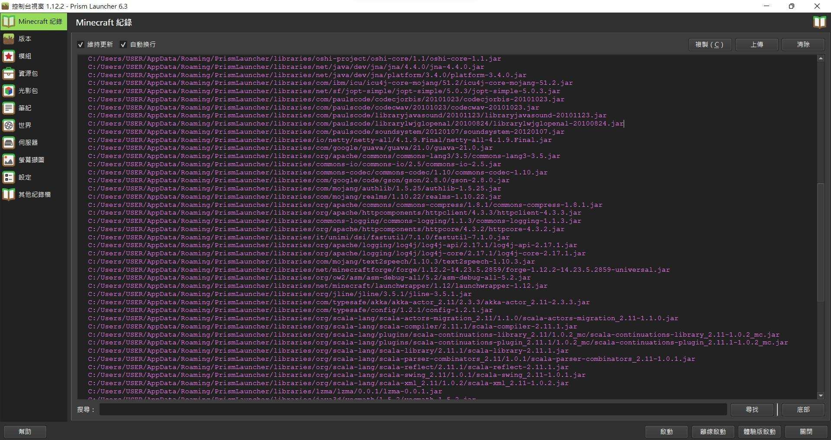831x440 pixels.
Task: Click the 啟動 launch button
Action: point(667,431)
